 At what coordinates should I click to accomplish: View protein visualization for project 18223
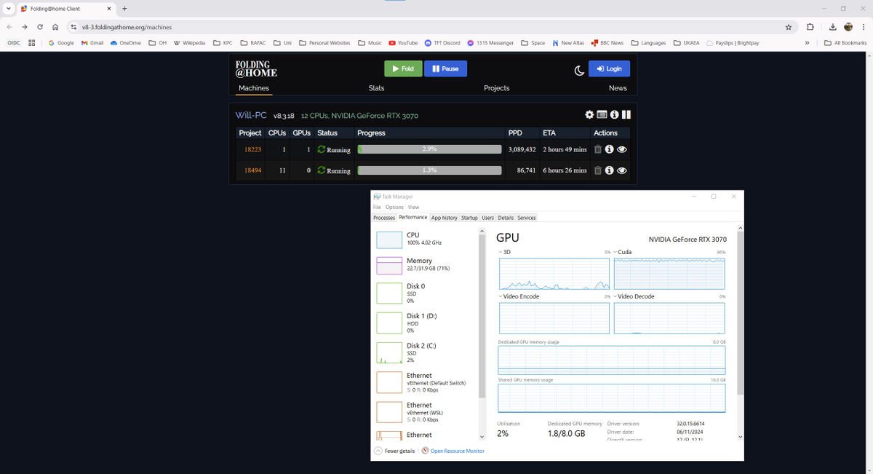[622, 149]
